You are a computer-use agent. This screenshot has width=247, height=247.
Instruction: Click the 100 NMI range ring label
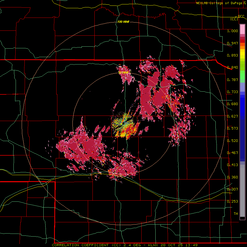tap(123, 22)
